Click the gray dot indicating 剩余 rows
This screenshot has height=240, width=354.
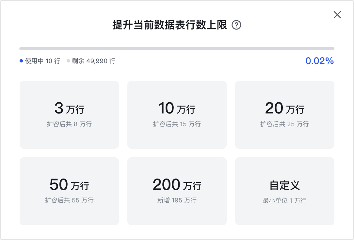(68, 61)
